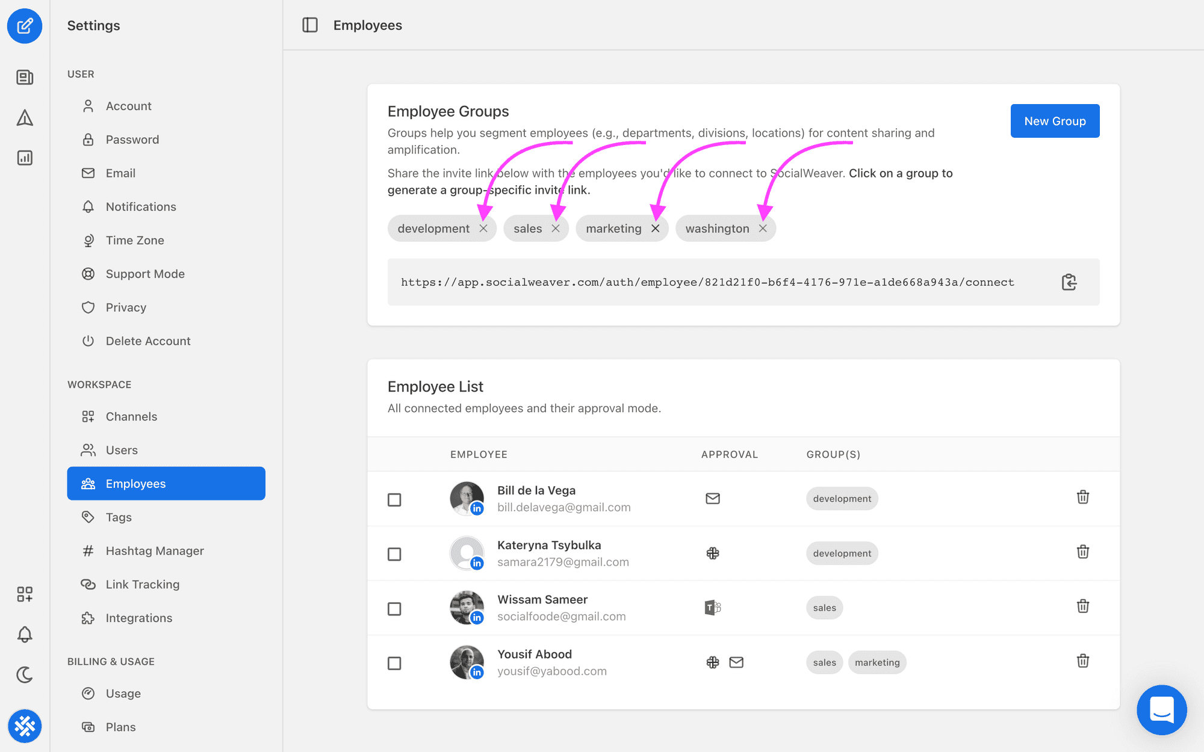Tick the checkbox for Yousif Abood
Screen dimensions: 1204x752
394,664
